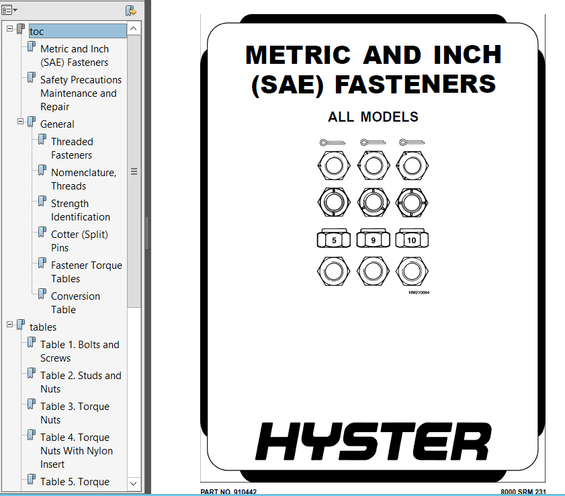Click bookmark icon beside Threaded Fasteners
Viewport: 565px width, 496px height.
click(x=42, y=140)
